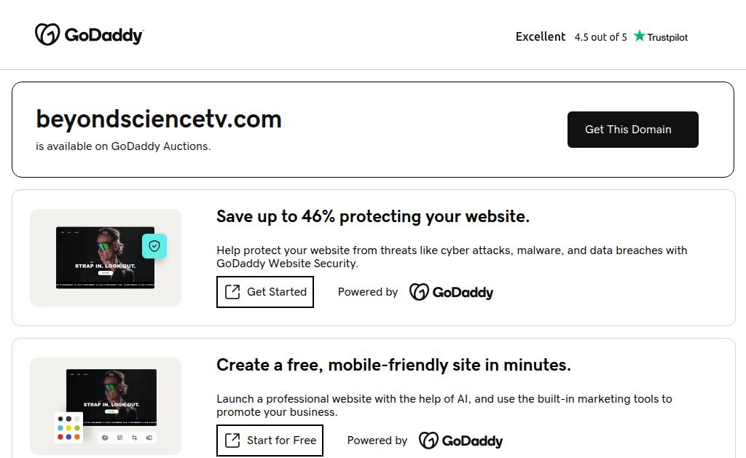Click the "4.5 out of 5" rating text
The width and height of the screenshot is (746, 458).
coord(600,37)
